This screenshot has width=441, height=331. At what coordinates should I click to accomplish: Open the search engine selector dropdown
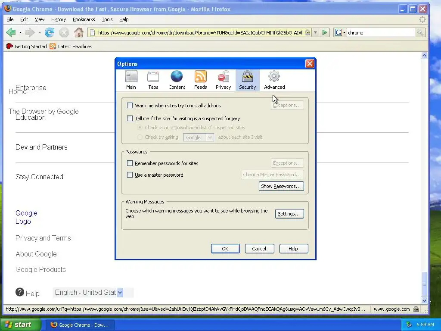point(340,33)
